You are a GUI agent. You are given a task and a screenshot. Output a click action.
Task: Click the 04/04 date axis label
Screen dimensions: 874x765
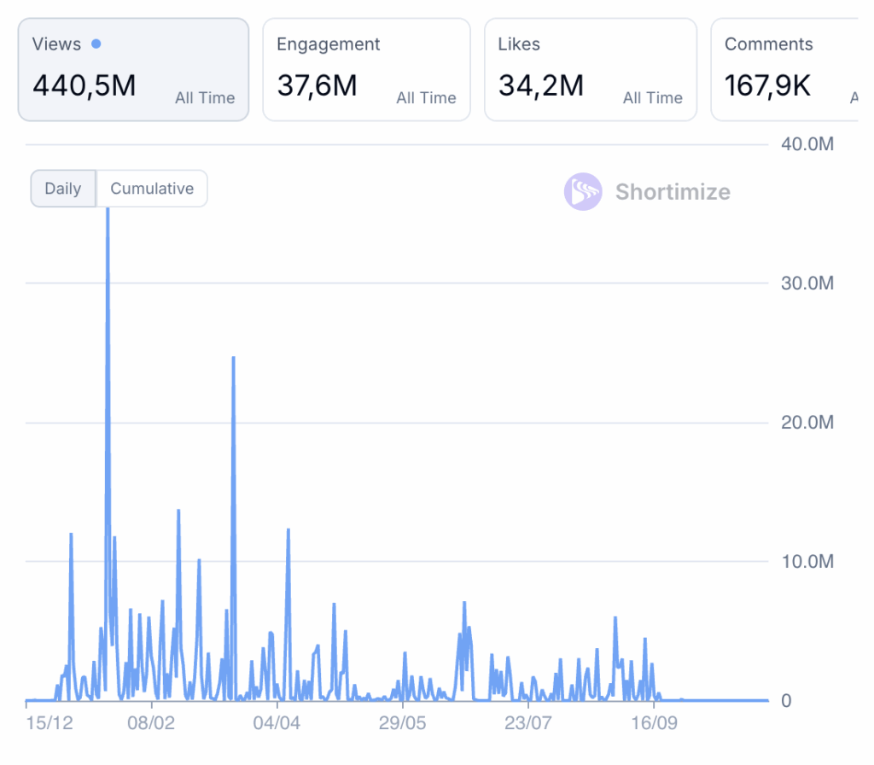(x=277, y=723)
